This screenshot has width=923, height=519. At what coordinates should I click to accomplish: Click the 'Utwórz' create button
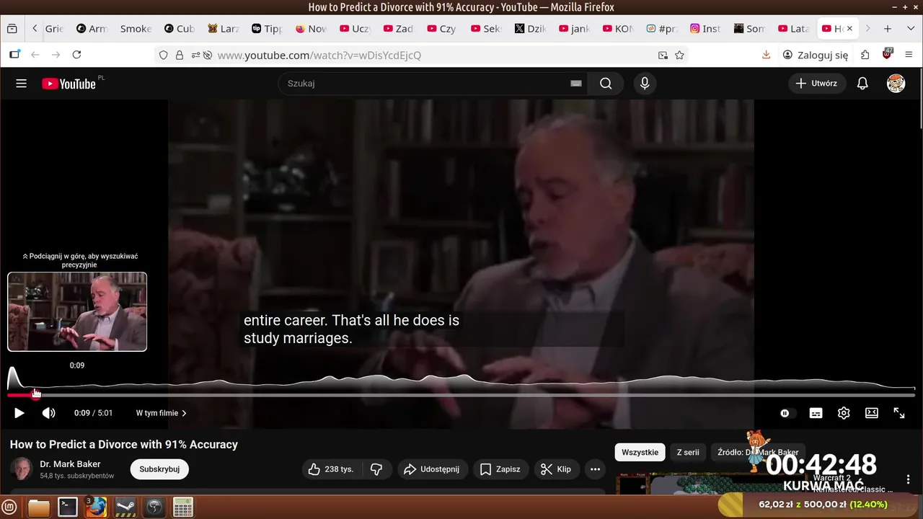(x=818, y=84)
